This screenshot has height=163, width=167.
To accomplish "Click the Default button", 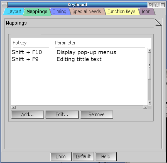I will [x=83, y=157].
